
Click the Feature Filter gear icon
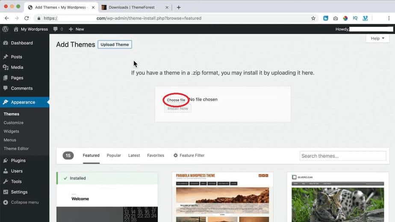[x=176, y=155]
